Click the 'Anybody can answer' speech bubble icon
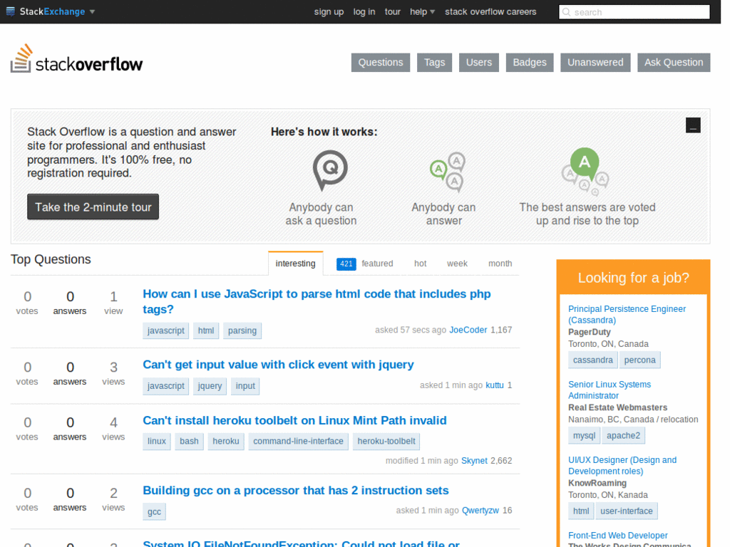 coord(447,171)
